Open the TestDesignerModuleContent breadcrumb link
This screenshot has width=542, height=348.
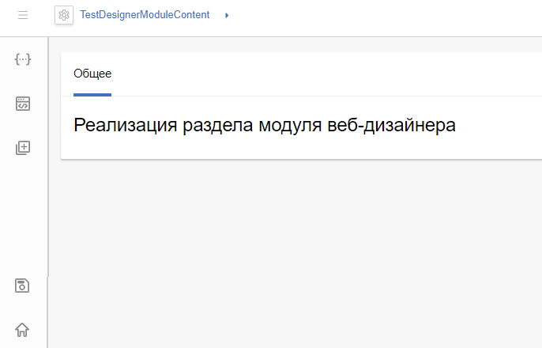click(x=145, y=15)
